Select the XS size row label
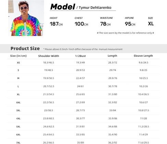This screenshot has width=167, height=144. [x=18, y=62]
